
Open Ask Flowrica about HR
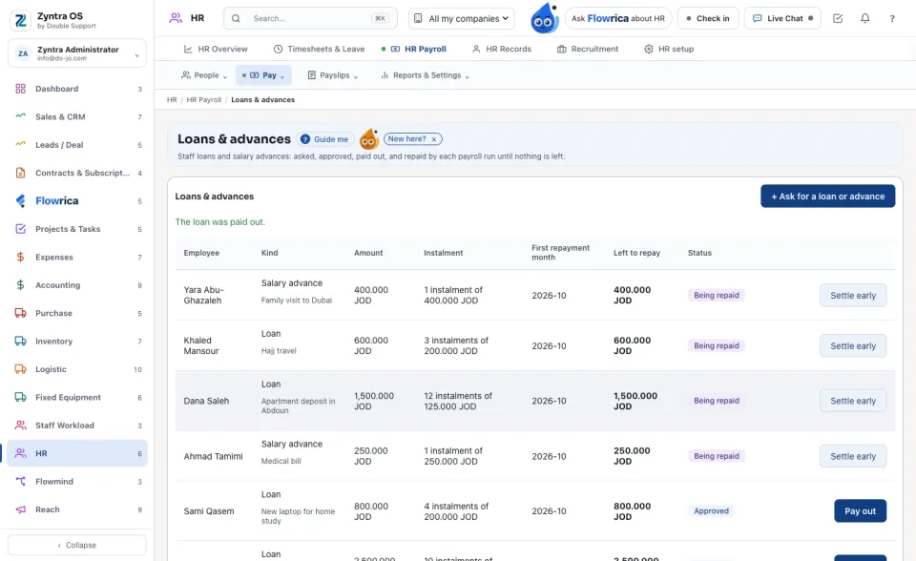(x=618, y=19)
